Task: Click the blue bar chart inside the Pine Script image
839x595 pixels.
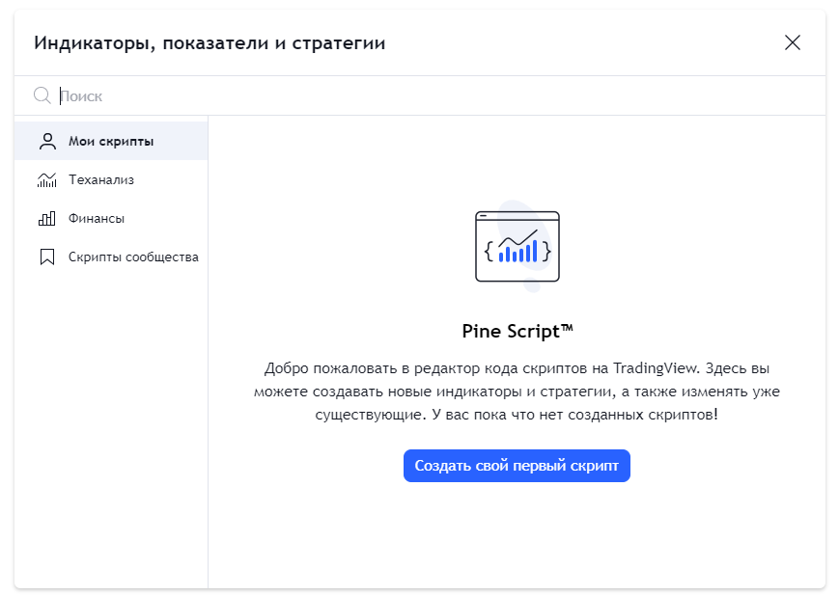Action: coord(518,253)
